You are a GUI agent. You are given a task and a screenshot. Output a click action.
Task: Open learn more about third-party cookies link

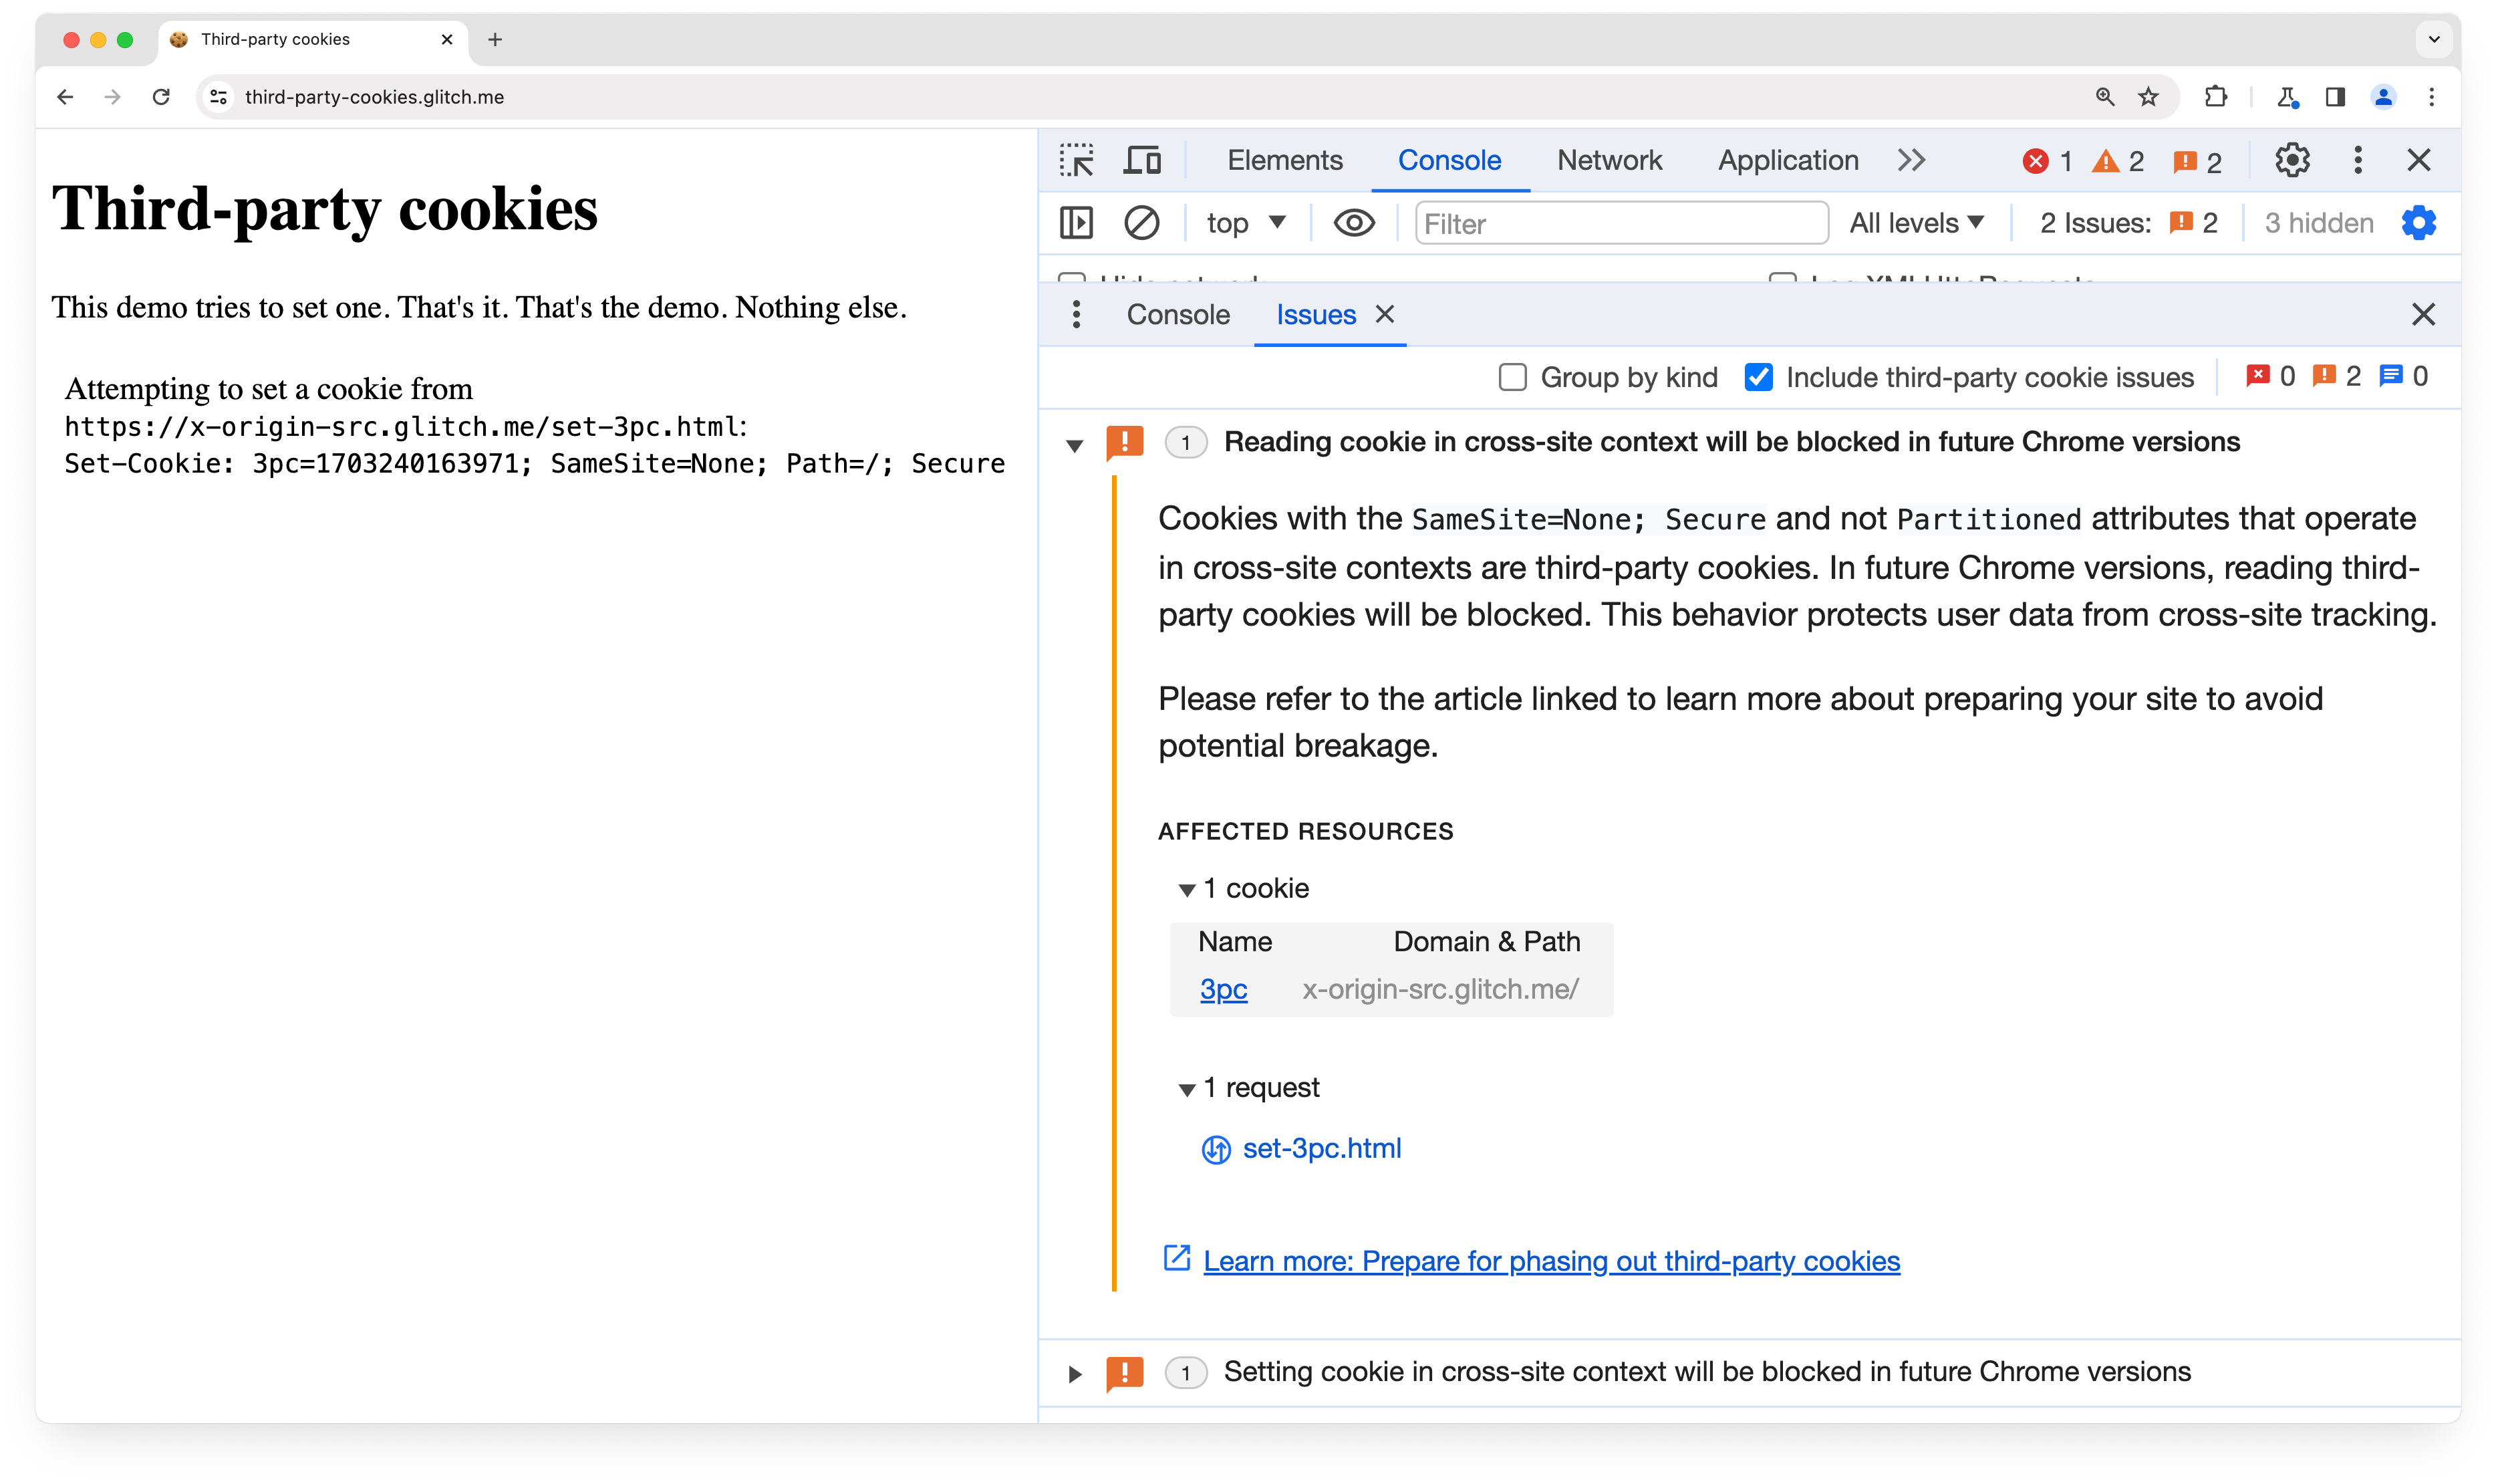tap(1552, 1261)
